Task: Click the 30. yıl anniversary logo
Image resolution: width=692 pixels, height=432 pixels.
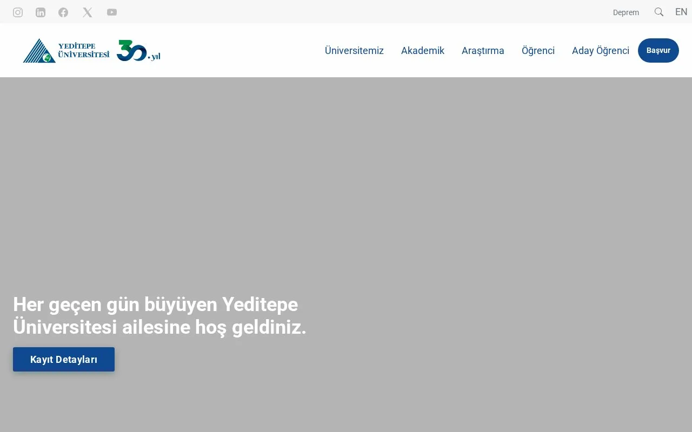Action: coord(138,51)
